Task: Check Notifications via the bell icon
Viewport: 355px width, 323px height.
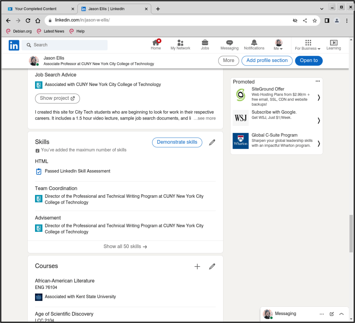Action: [254, 44]
